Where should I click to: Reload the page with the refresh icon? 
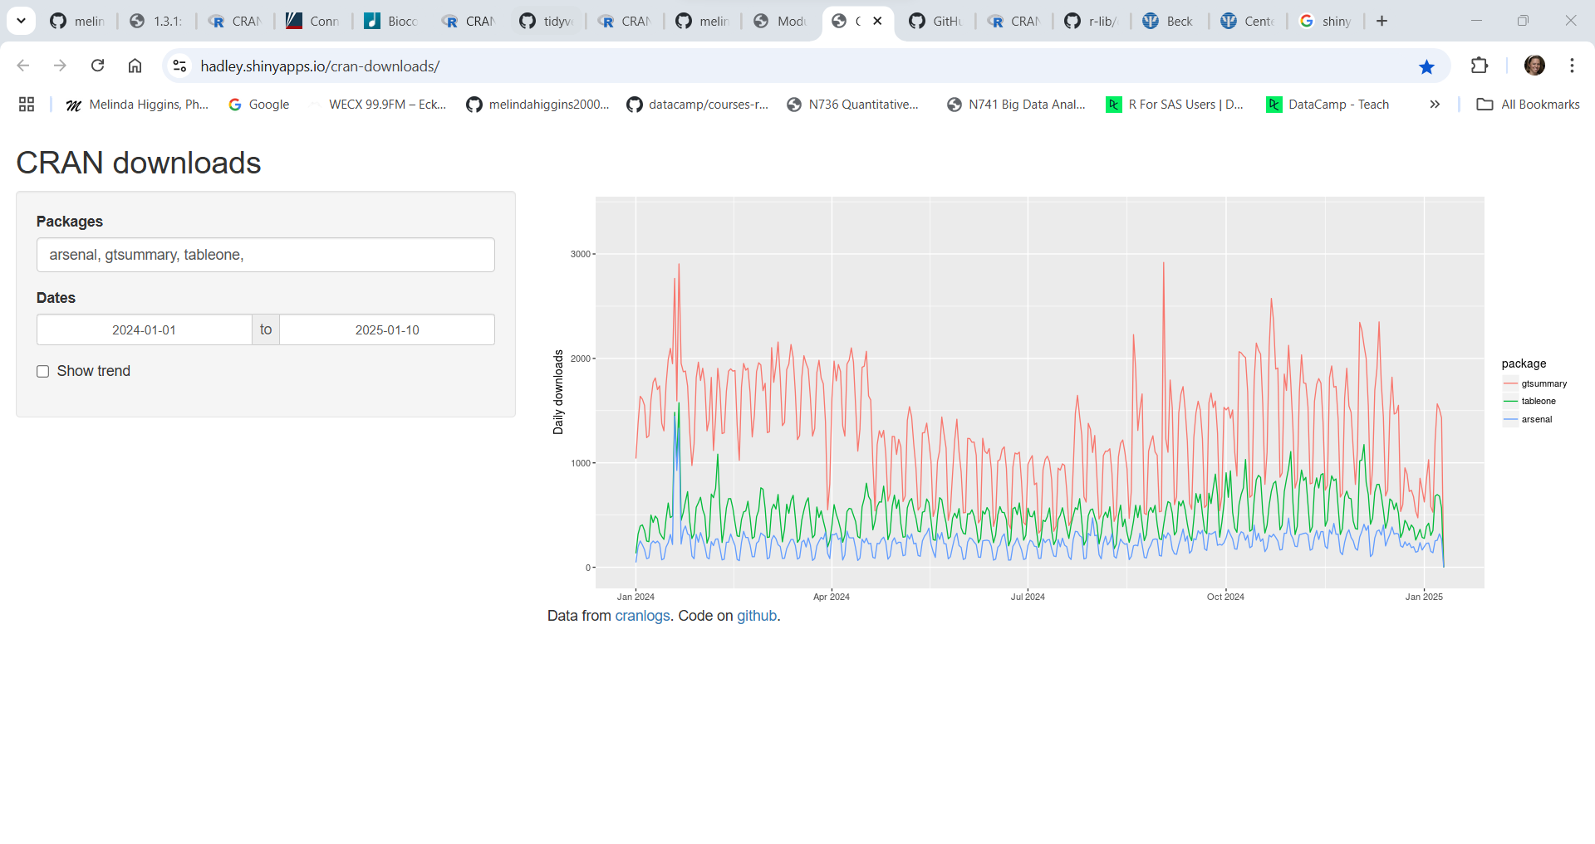coord(97,66)
